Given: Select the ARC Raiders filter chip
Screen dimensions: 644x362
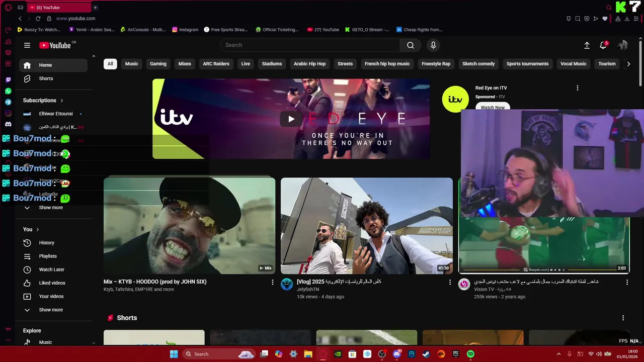Looking at the screenshot, I should click(216, 64).
